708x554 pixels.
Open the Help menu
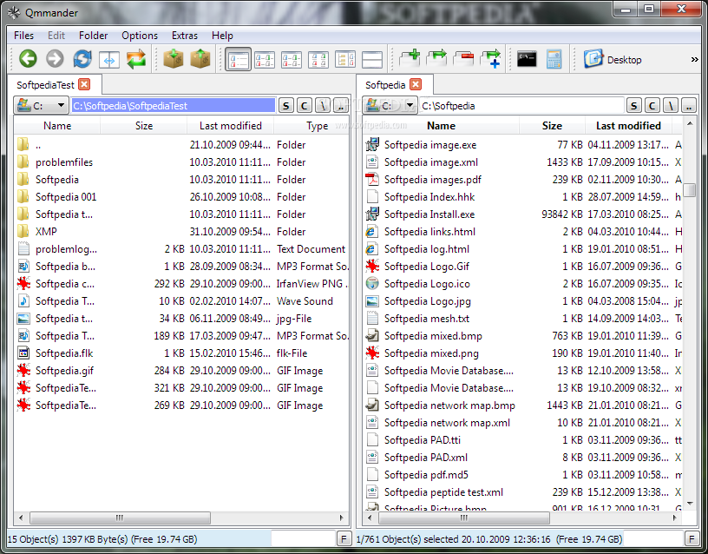click(222, 36)
